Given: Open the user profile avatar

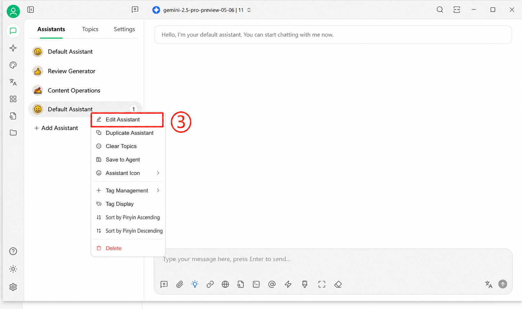Looking at the screenshot, I should pos(13,12).
